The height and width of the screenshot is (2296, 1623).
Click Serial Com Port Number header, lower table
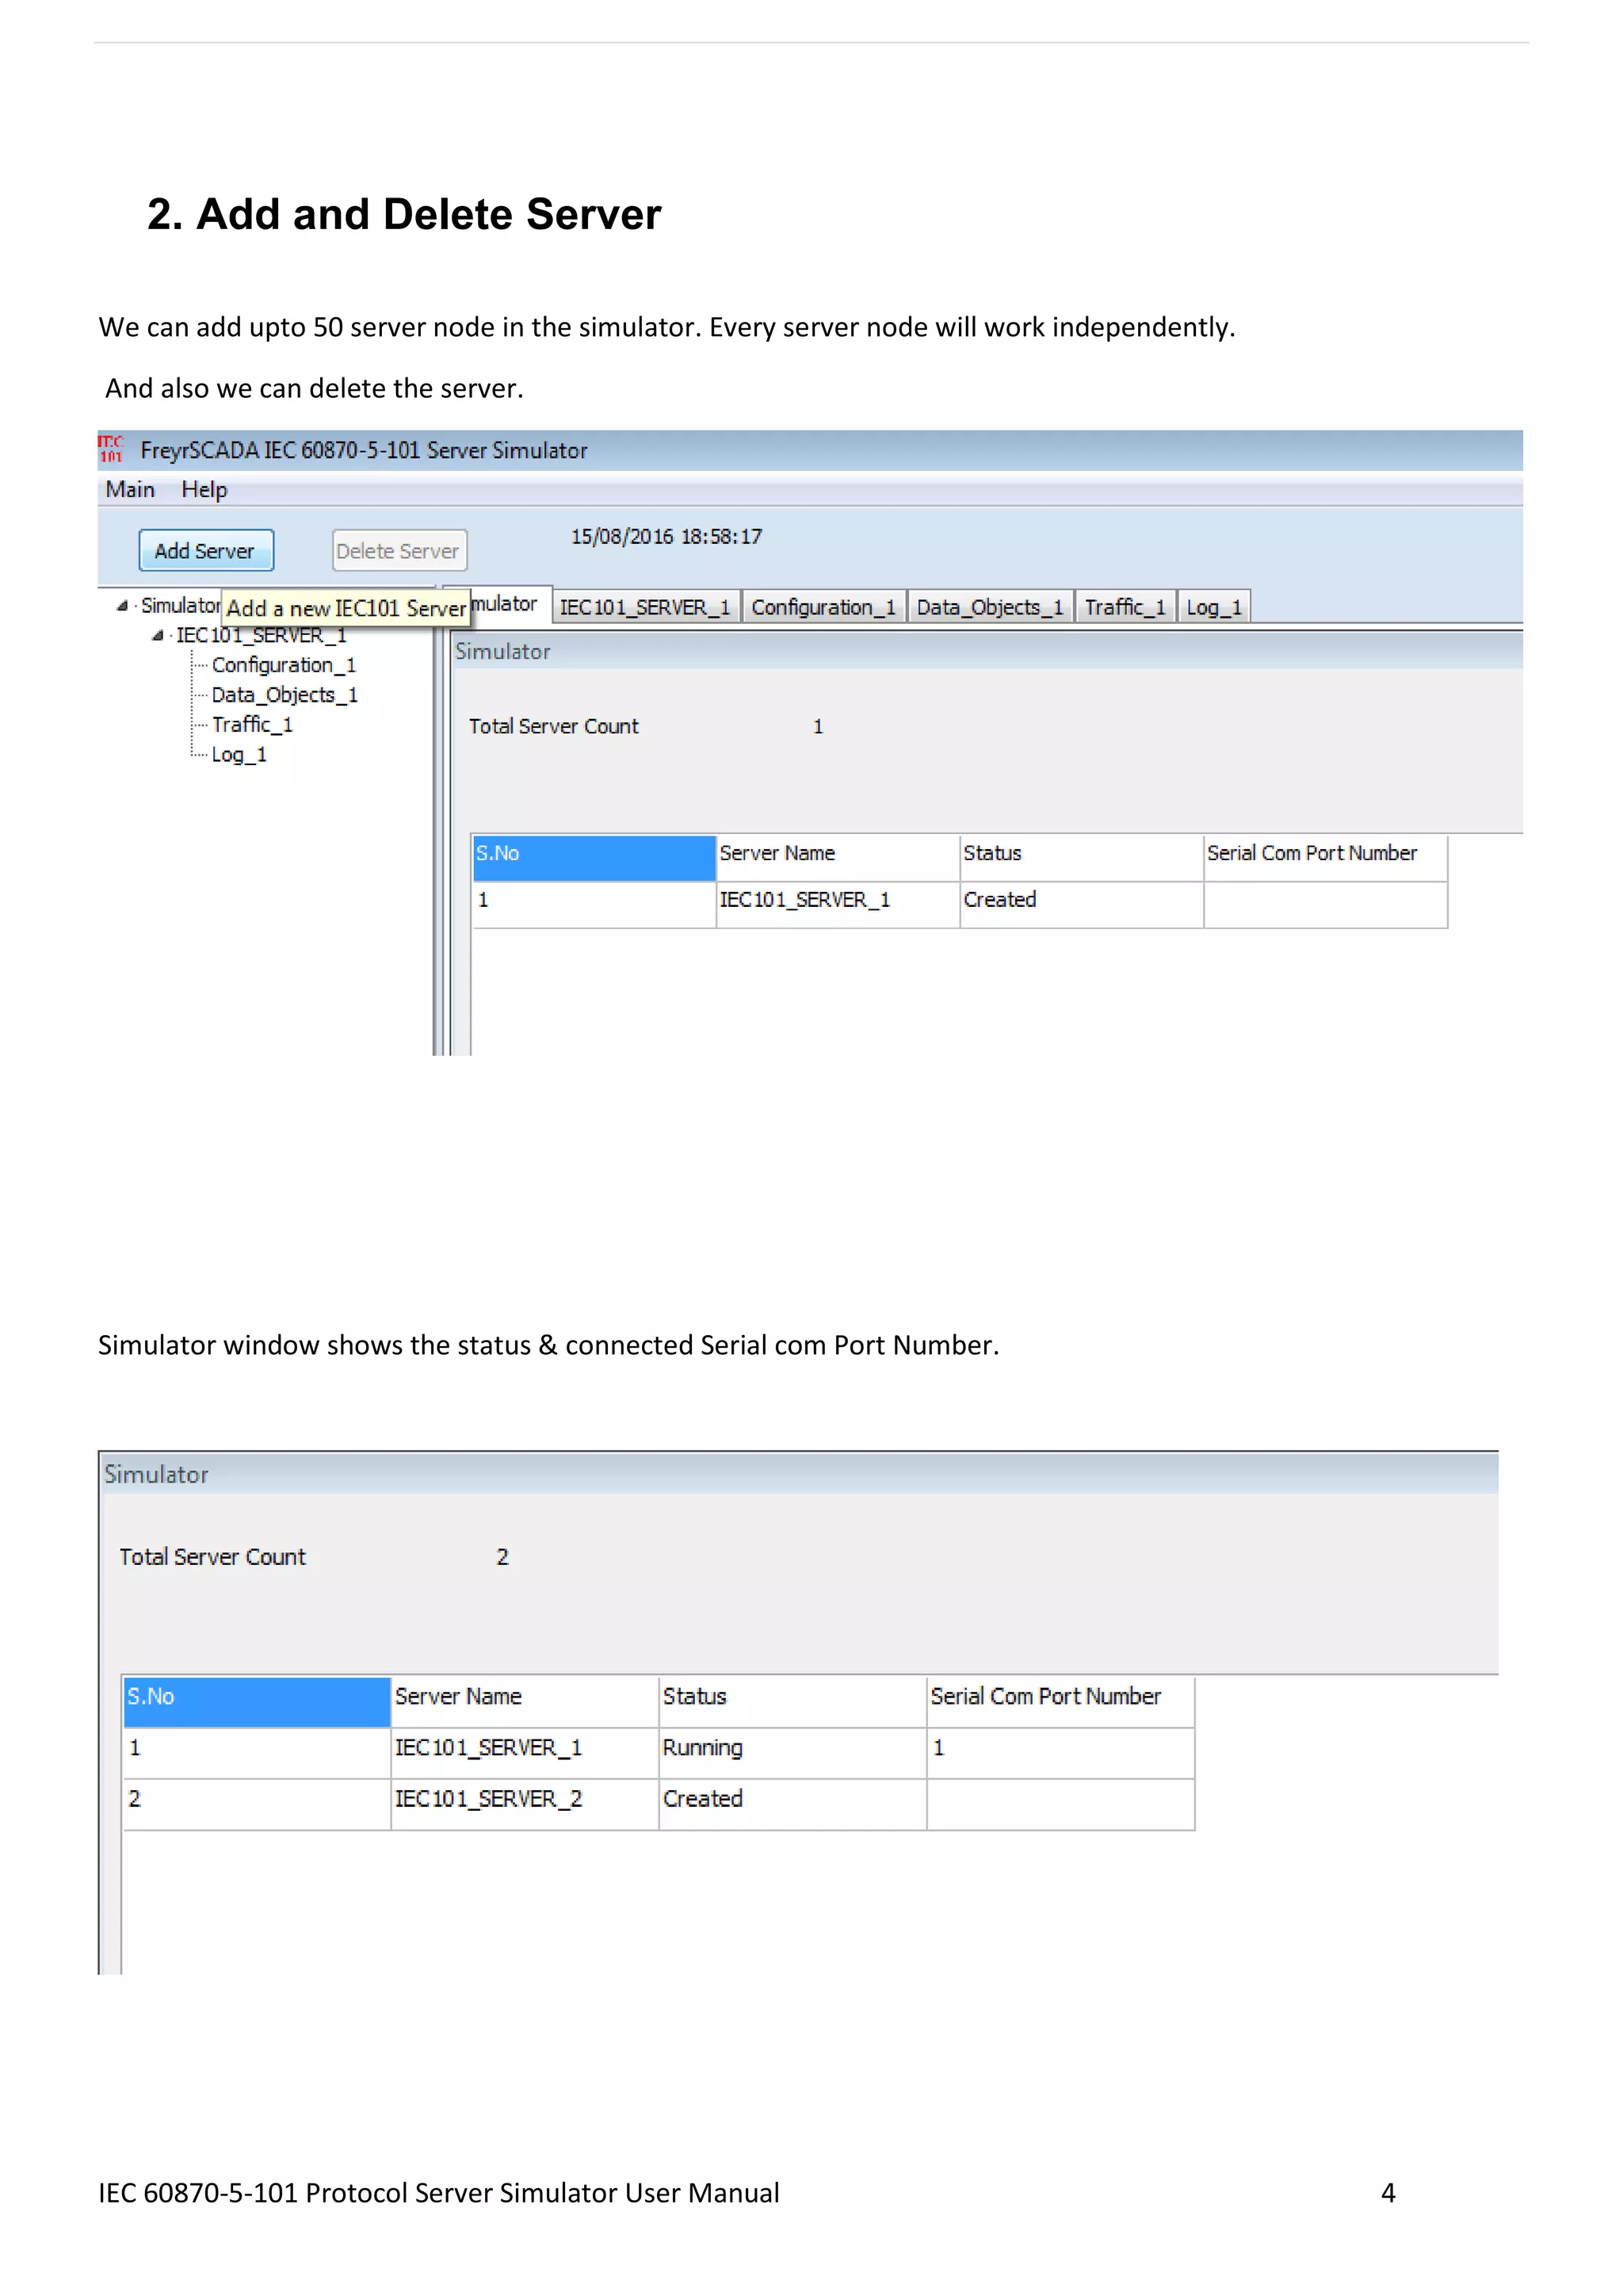tap(1060, 1702)
